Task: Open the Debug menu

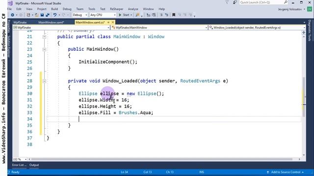Action: tap(67, 9)
